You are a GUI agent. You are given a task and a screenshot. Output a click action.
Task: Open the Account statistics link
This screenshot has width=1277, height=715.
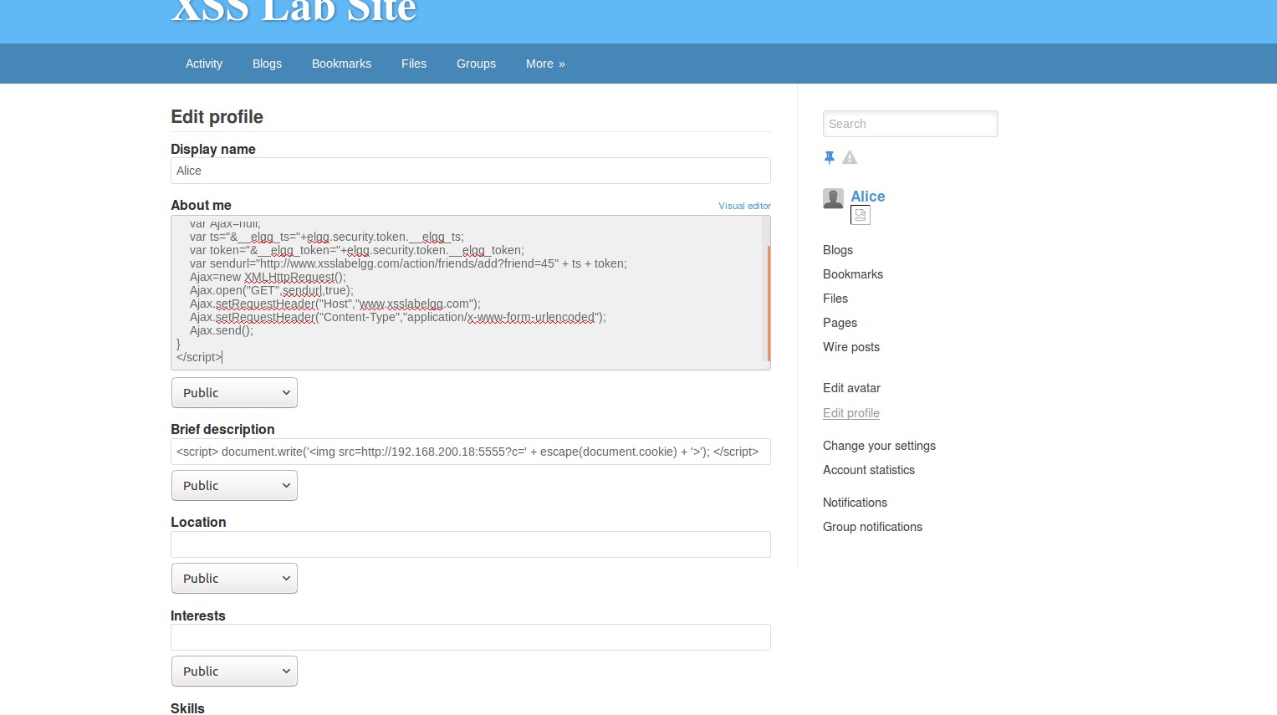click(x=869, y=470)
